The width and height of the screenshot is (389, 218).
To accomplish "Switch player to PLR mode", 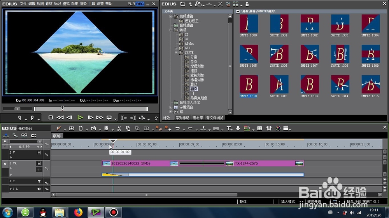I will tap(131, 4).
